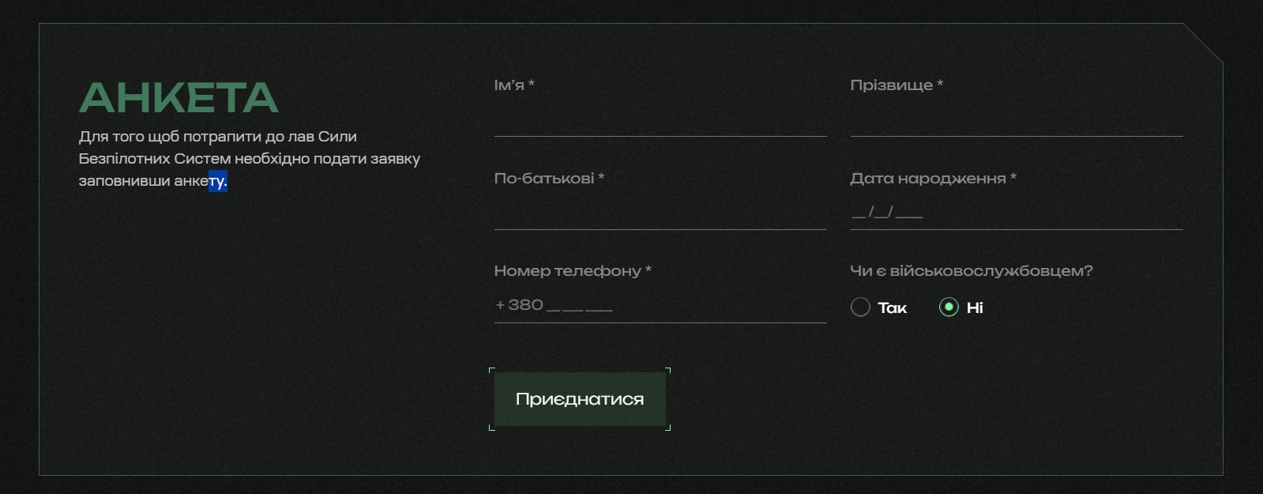This screenshot has width=1263, height=494.
Task: Click the 'Прізвище *' field label
Action: (897, 85)
